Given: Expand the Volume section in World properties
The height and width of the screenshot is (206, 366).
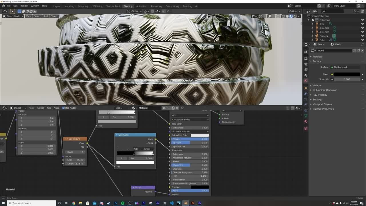Looking at the screenshot, I should pyautogui.click(x=317, y=85).
